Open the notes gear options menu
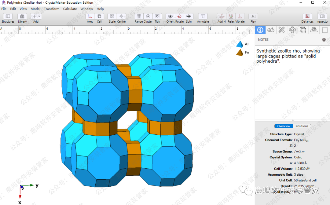This screenshot has height=205, width=330. click(324, 40)
